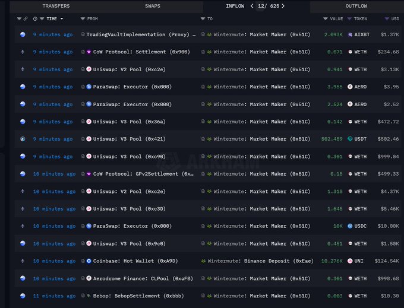Open the USD column filter
The width and height of the screenshot is (404, 308).
(x=387, y=19)
